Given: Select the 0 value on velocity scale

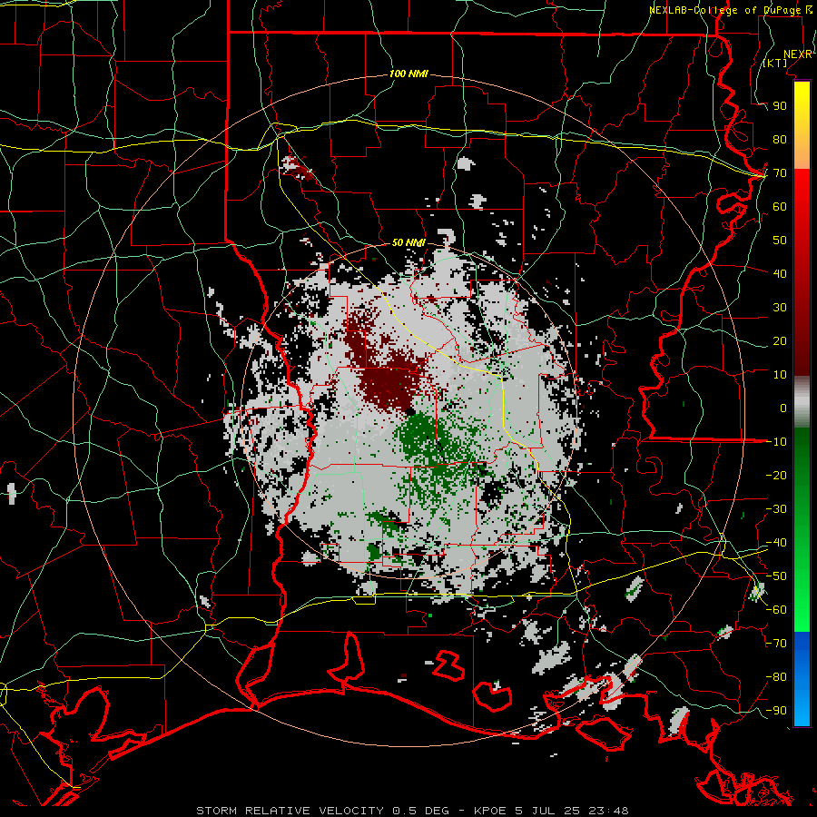Looking at the screenshot, I should (783, 408).
